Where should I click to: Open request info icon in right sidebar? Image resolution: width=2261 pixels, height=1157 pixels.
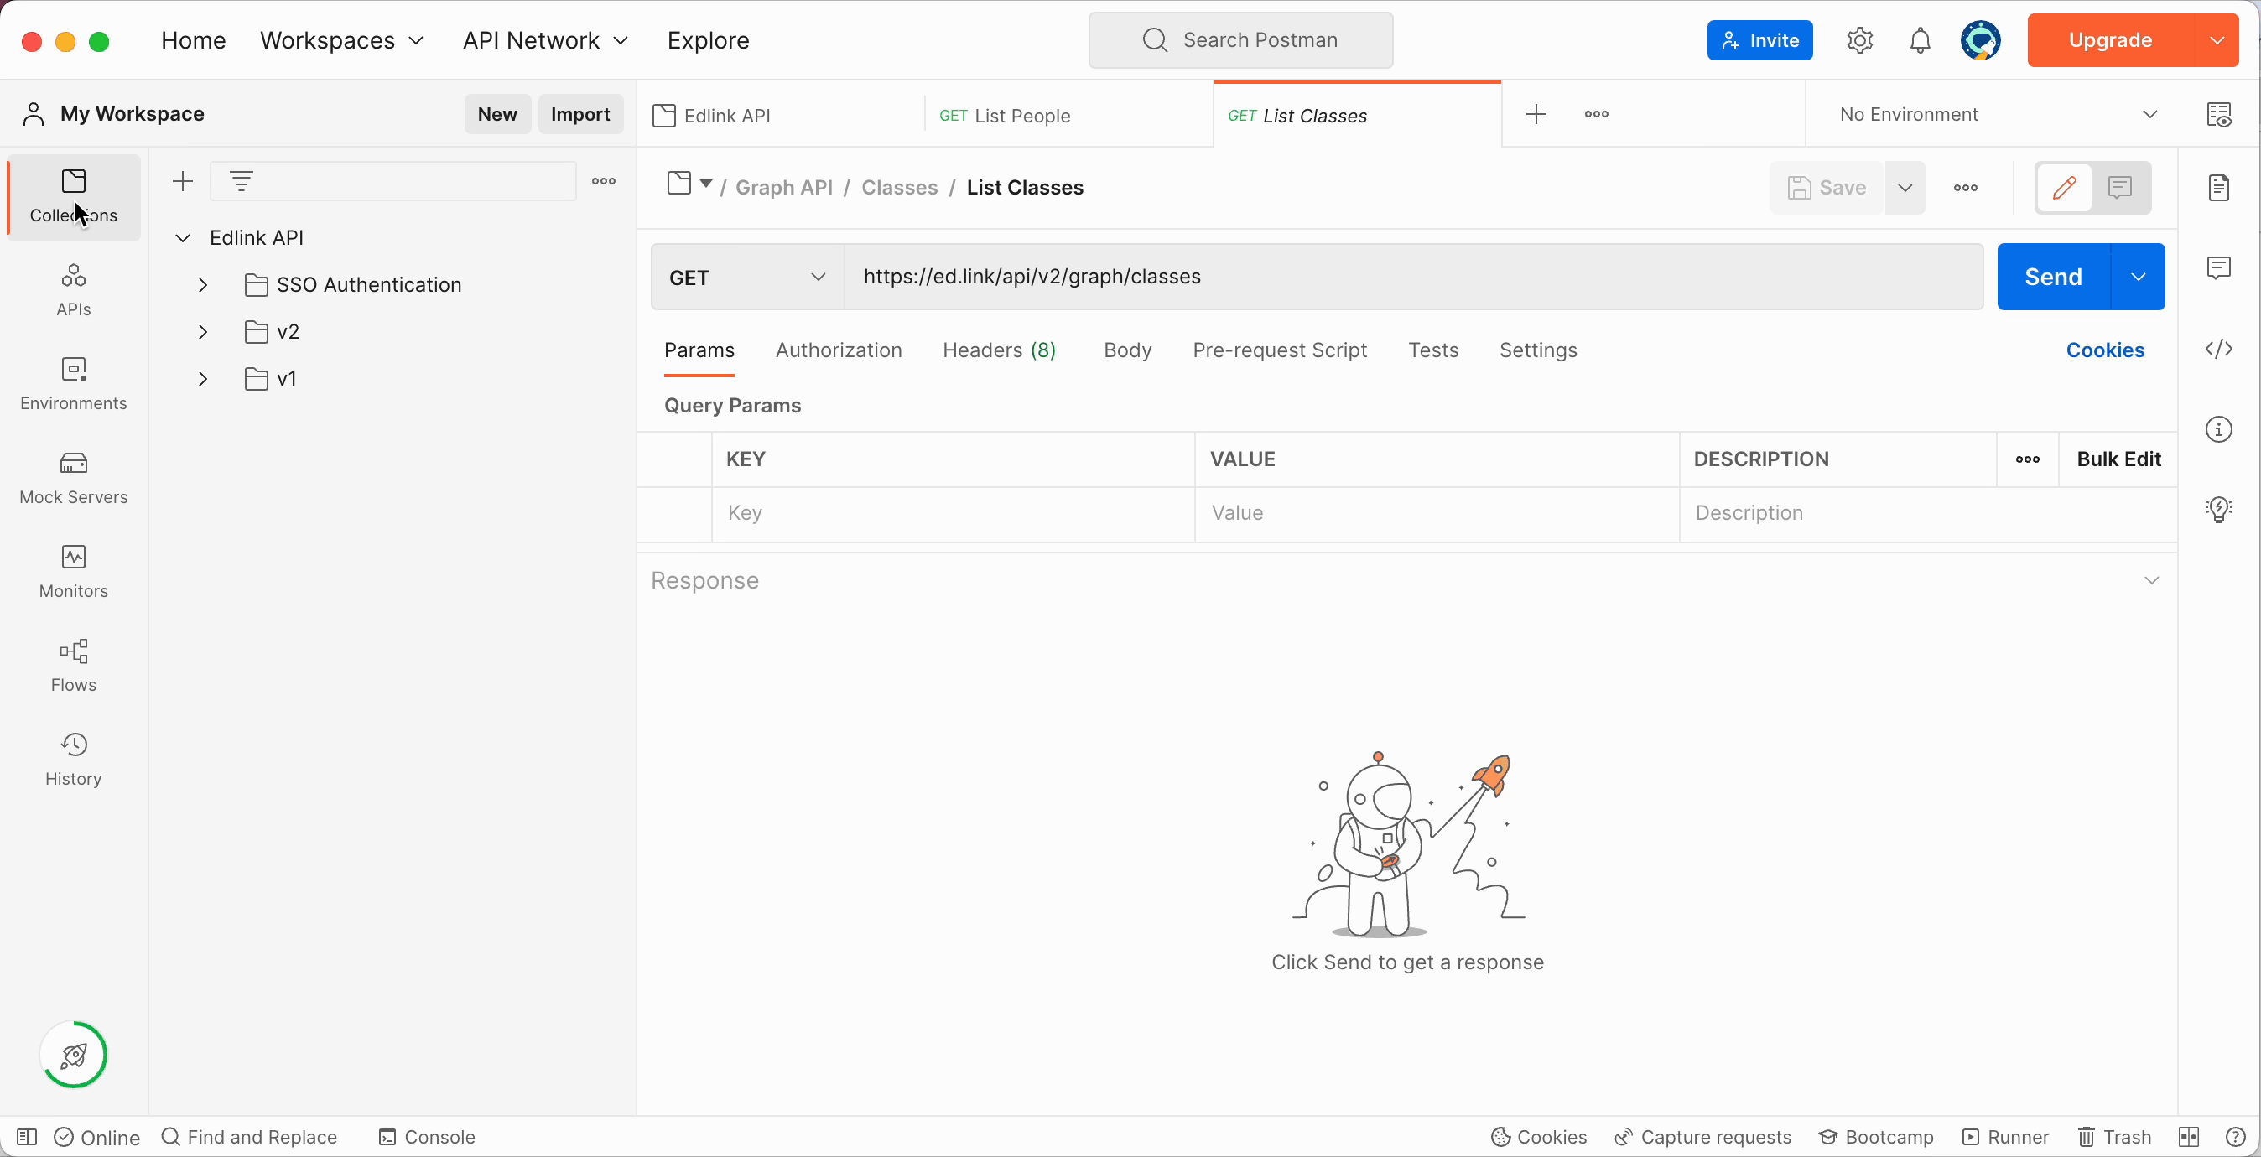[x=2219, y=430]
